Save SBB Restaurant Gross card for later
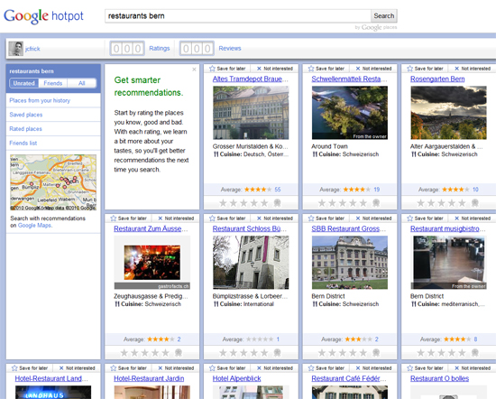Image resolution: width=496 pixels, height=399 pixels. (326, 218)
